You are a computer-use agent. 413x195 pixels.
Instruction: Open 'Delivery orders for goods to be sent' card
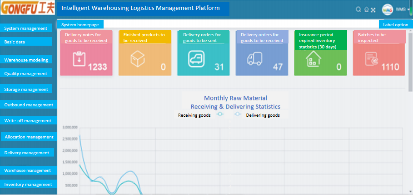204,53
